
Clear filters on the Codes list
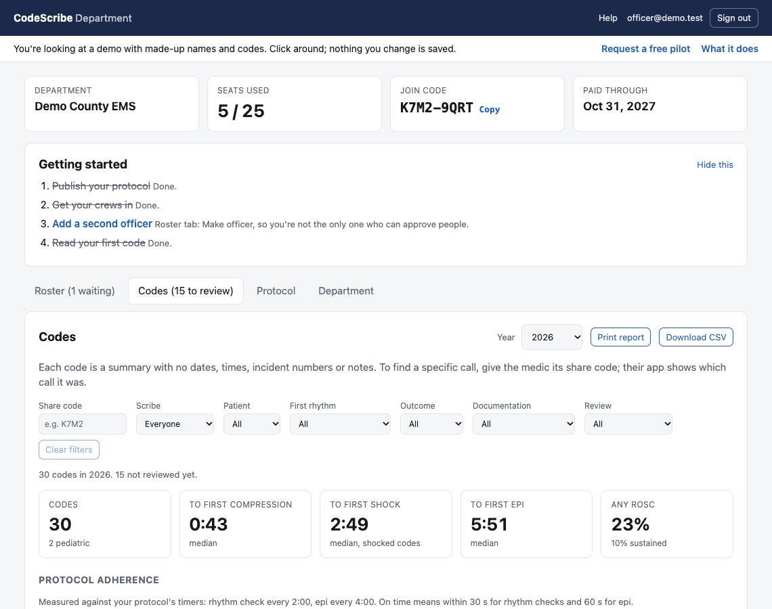point(69,449)
